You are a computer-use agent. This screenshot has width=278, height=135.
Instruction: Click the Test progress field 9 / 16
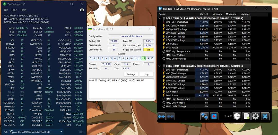click(x=126, y=69)
